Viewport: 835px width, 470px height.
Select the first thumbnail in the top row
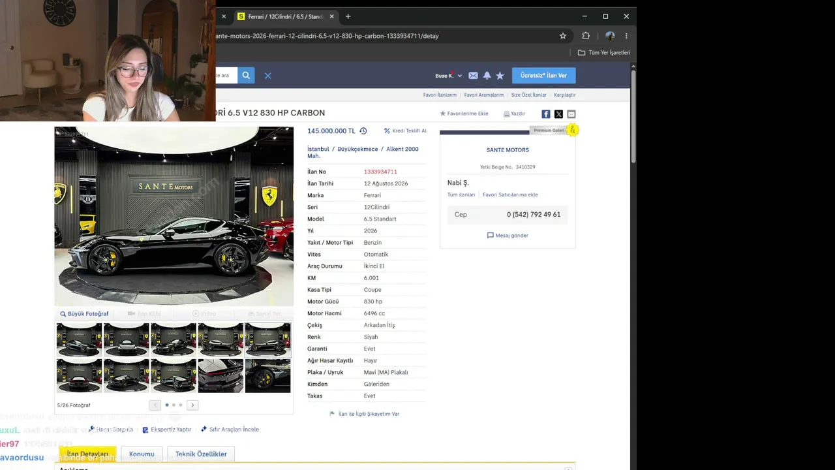(79, 340)
